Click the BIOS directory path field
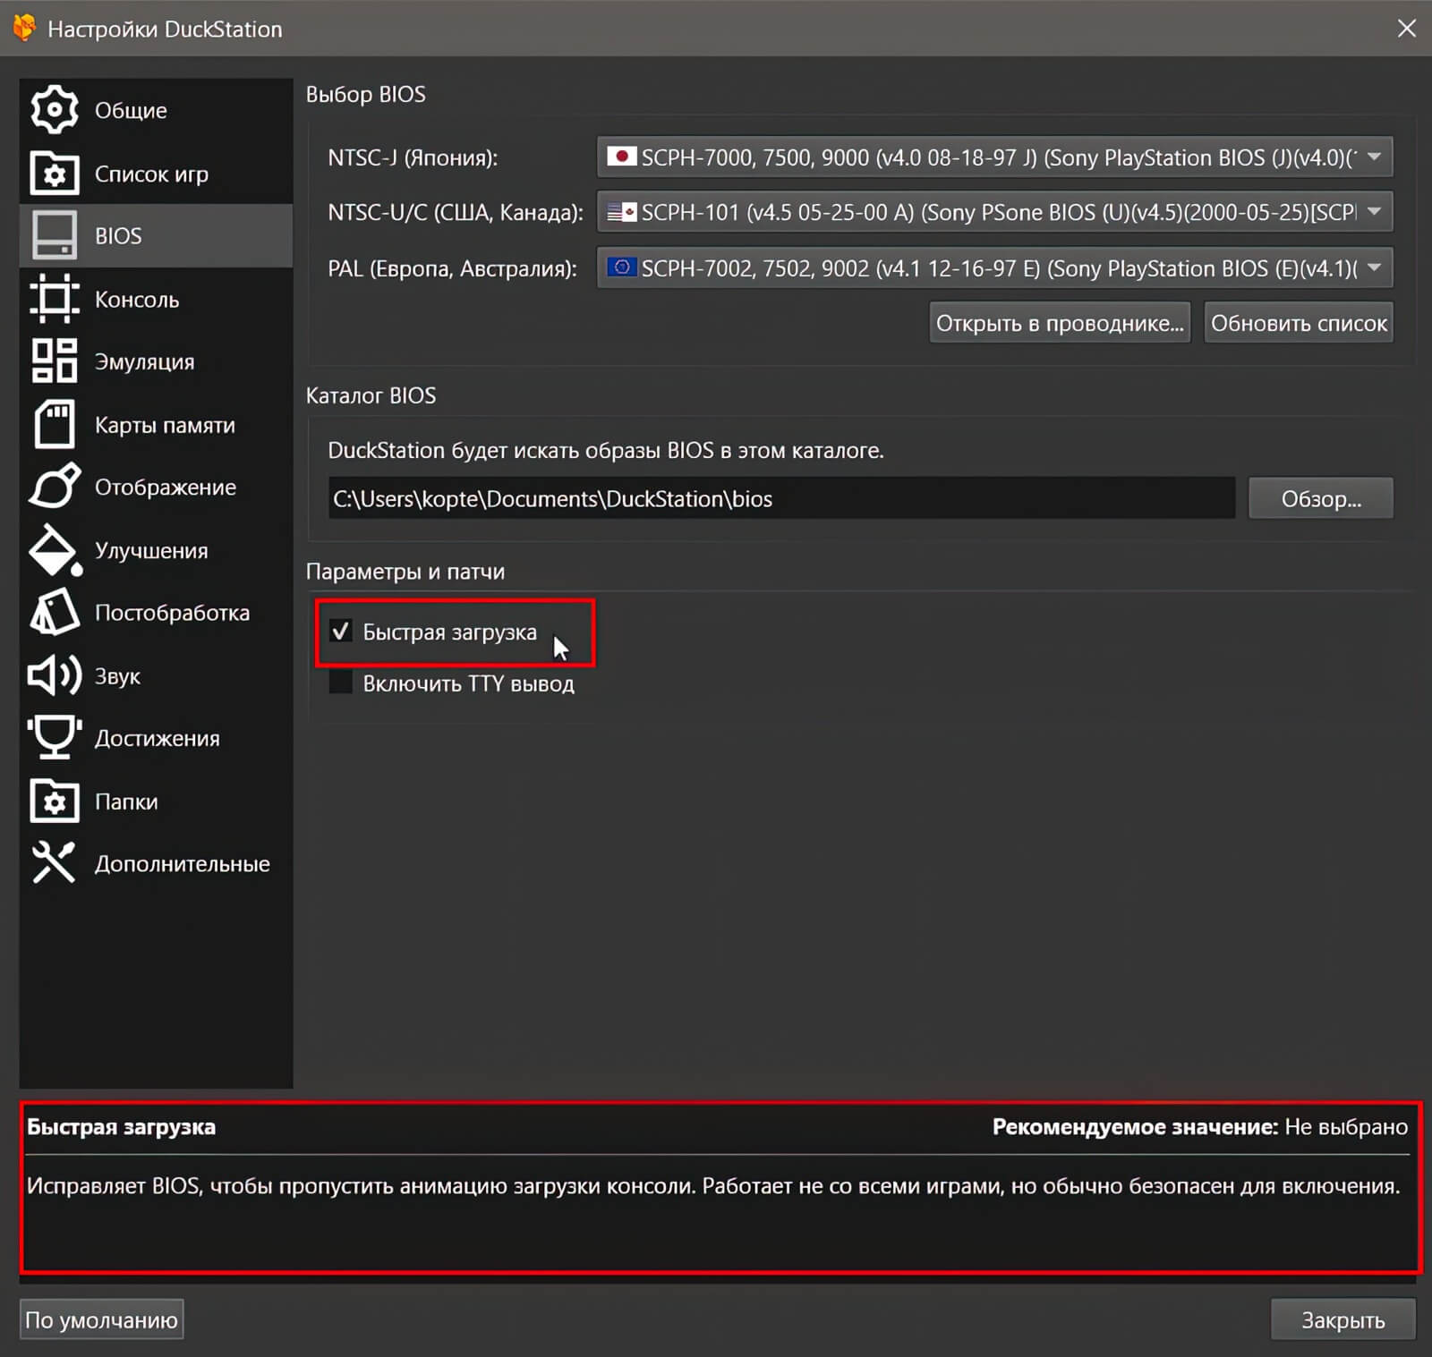This screenshot has height=1357, width=1432. tap(781, 498)
